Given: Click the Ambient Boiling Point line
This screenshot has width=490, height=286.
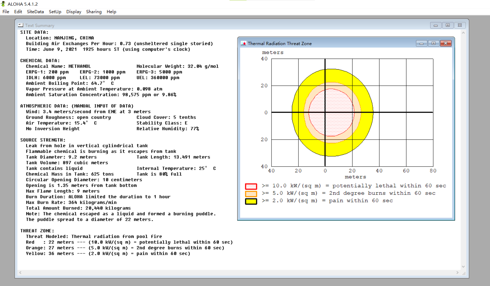Looking at the screenshot, I should tap(70, 83).
